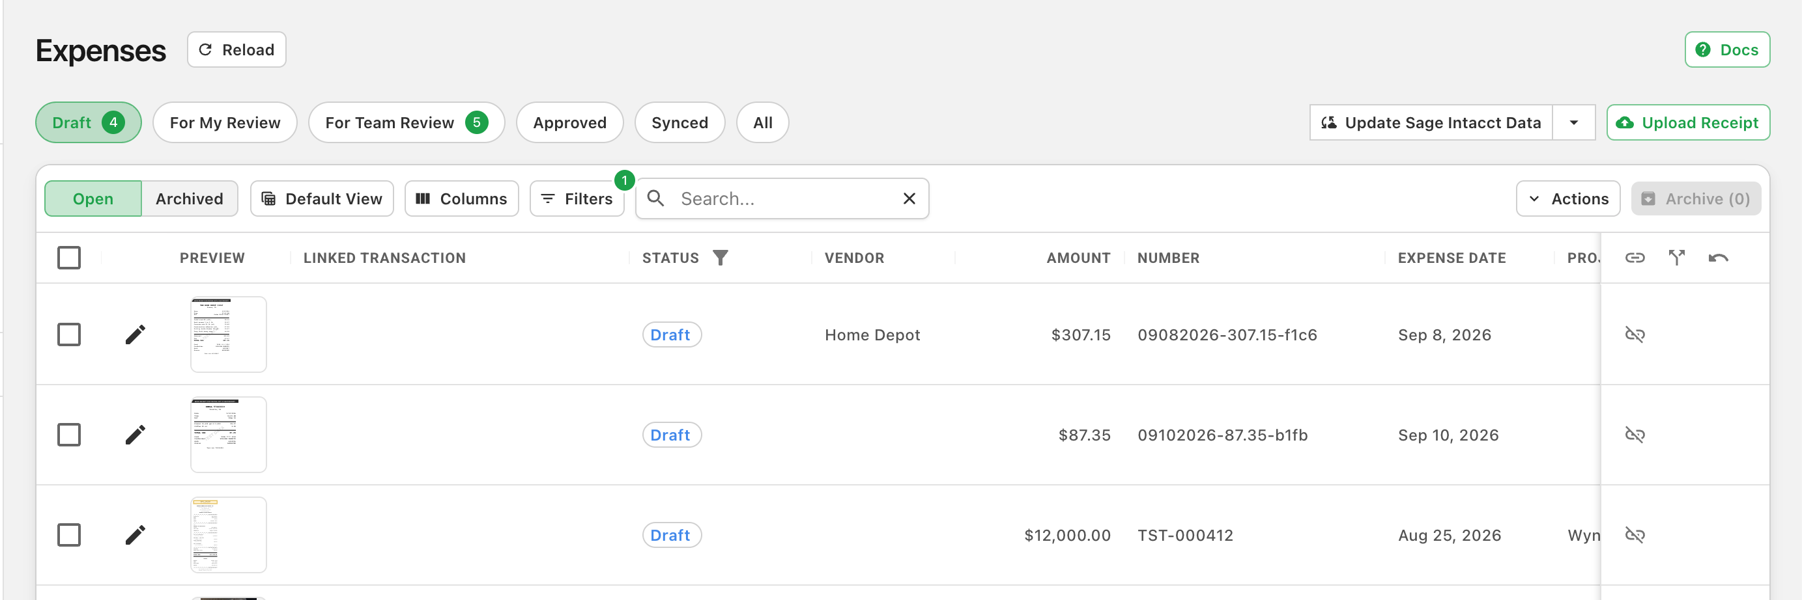Screen dimensions: 1802x600
Task: Edit the $87.35 expense with pencil icon
Action: [x=135, y=435]
